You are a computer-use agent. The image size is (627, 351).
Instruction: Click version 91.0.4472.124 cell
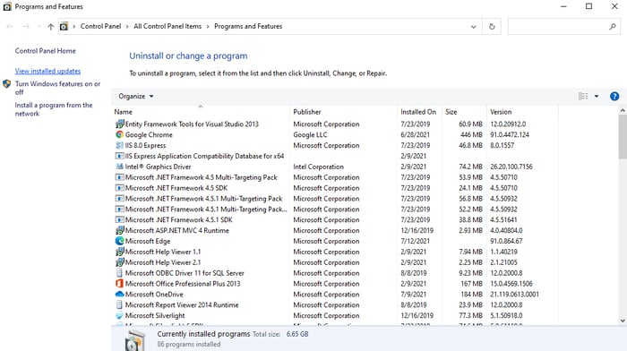coord(510,134)
